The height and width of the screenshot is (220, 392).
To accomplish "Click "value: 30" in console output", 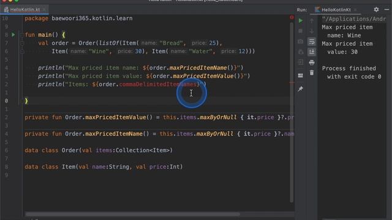I will click(x=342, y=52).
